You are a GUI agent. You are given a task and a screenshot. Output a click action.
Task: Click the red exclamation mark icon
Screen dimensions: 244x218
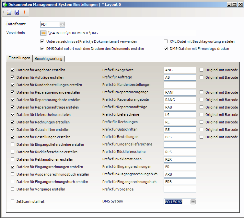coord(24,12)
